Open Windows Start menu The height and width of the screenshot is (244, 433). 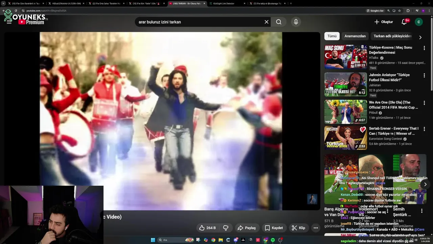click(x=153, y=240)
